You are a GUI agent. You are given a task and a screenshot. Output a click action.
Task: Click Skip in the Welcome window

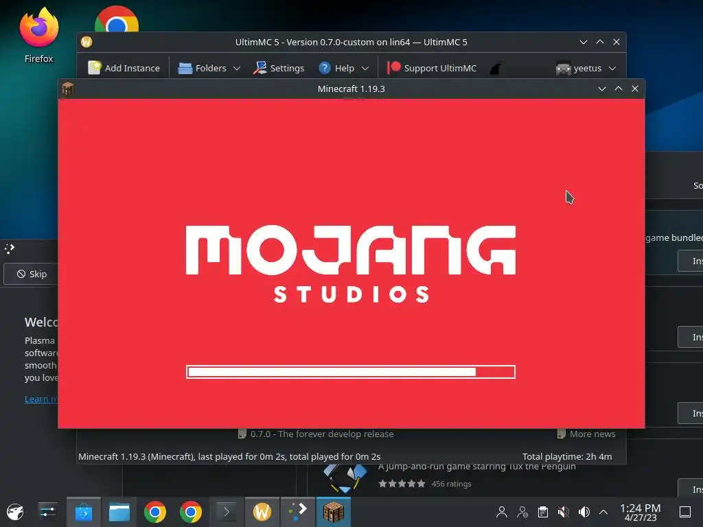tap(32, 274)
